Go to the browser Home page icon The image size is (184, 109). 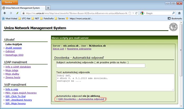(179, 13)
